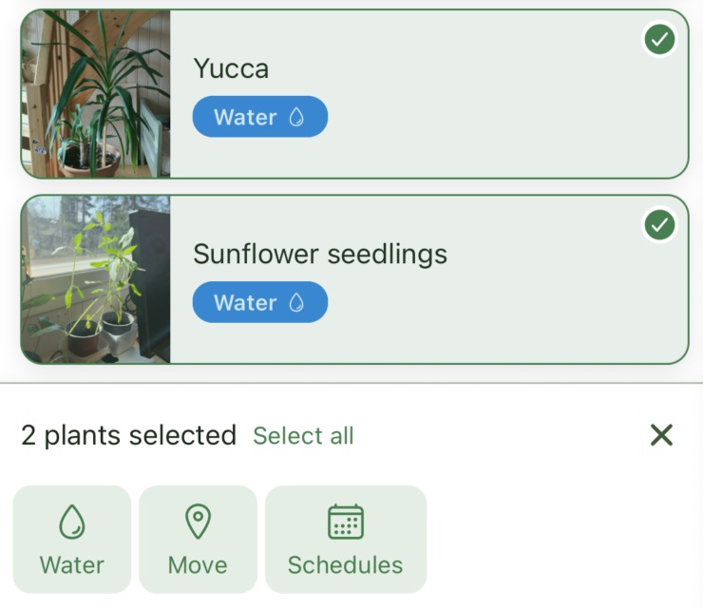Viewport: 703px width, 608px height.
Task: Click the water drop icon in bottom bar
Action: pos(72,522)
